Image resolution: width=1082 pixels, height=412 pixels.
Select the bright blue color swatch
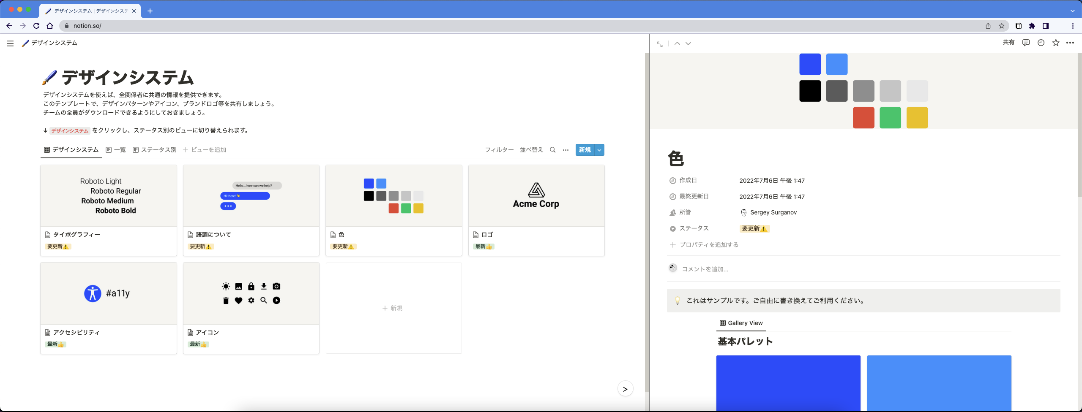click(836, 64)
